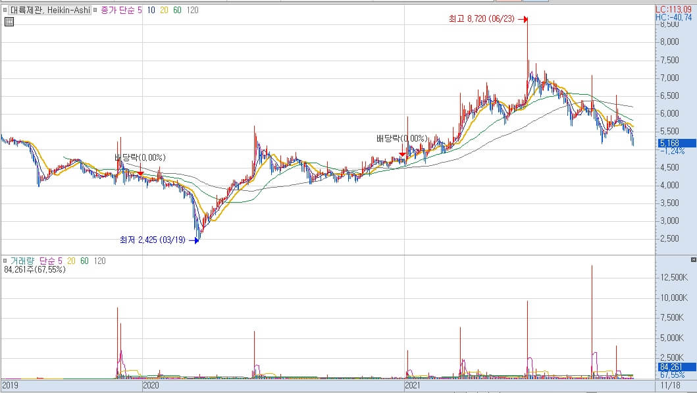Click the 6,000 price axis label
The height and width of the screenshot is (393, 697).
coord(669,113)
